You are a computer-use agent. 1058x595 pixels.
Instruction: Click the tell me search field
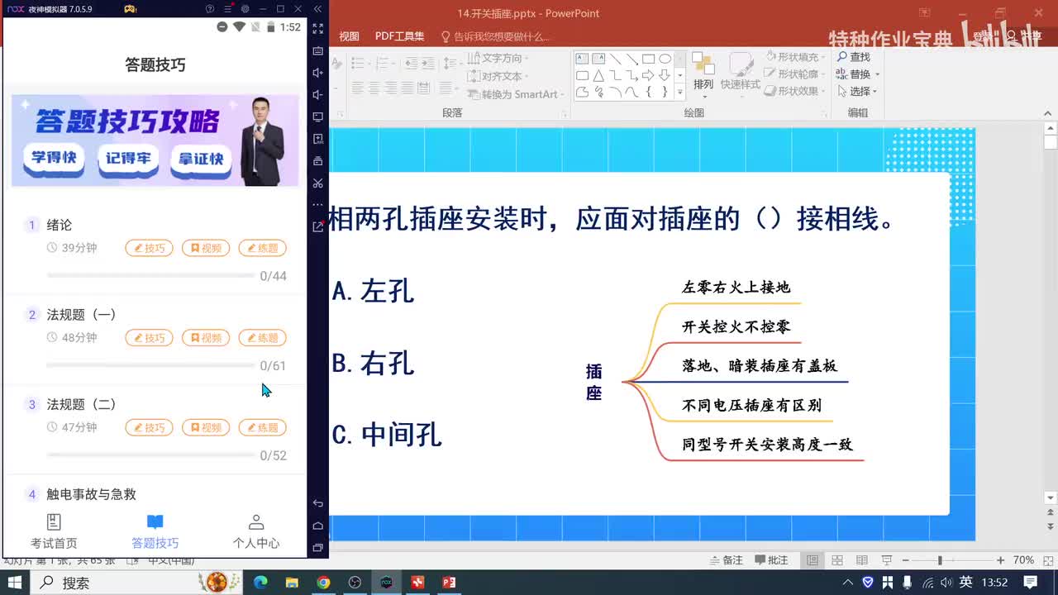495,36
